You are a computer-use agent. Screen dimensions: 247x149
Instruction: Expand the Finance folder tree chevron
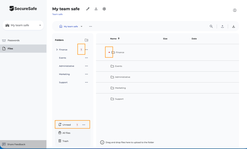(x=57, y=50)
